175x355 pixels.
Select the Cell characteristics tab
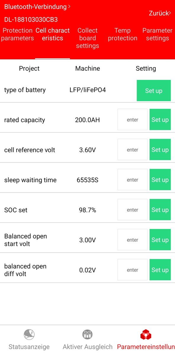click(53, 34)
